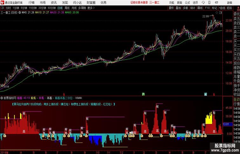
Task: Click the 统计 statistics toolbar button
Action: pyautogui.click(x=193, y=8)
